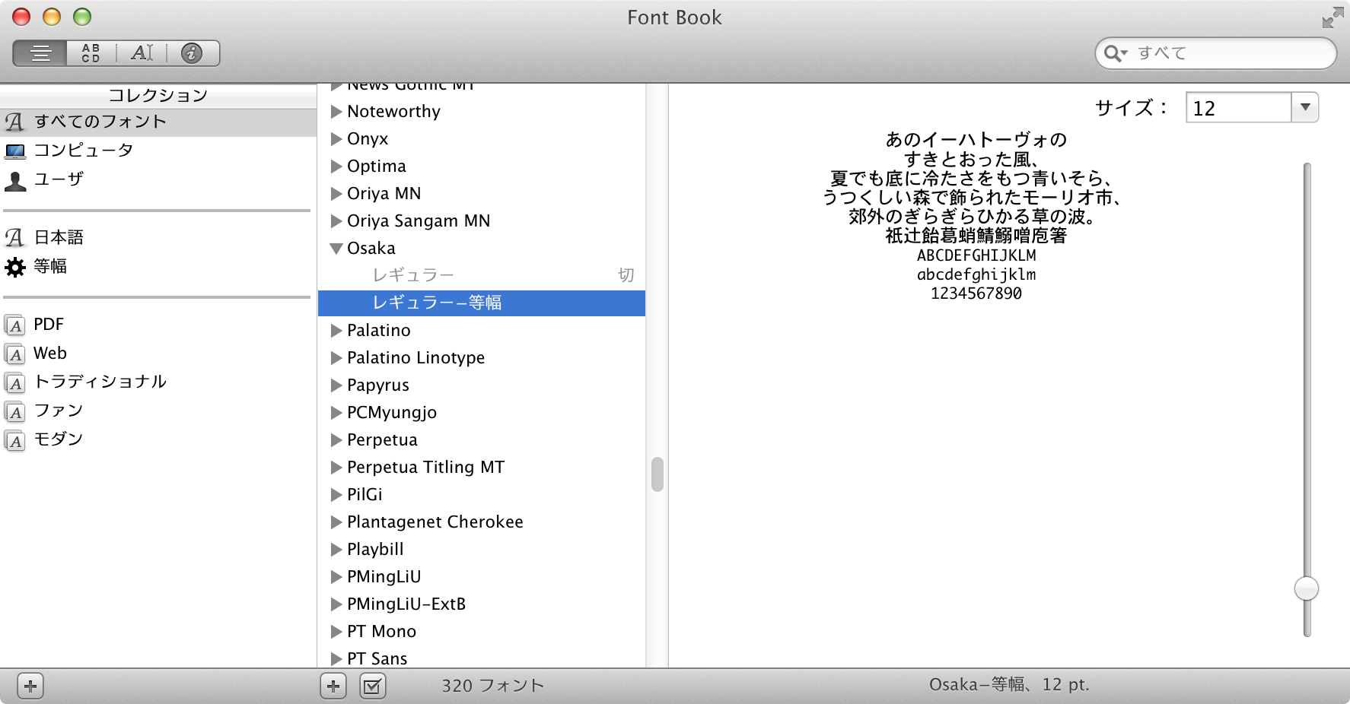Click the 320 フォント count text
The width and height of the screenshot is (1350, 704).
pos(493,686)
